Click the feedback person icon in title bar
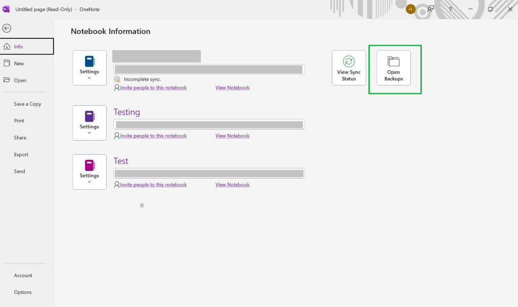Image resolution: width=518 pixels, height=307 pixels. pos(430,9)
